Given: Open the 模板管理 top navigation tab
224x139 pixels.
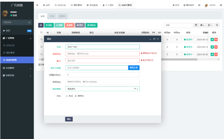Looking at the screenshot, I should click(x=76, y=5).
